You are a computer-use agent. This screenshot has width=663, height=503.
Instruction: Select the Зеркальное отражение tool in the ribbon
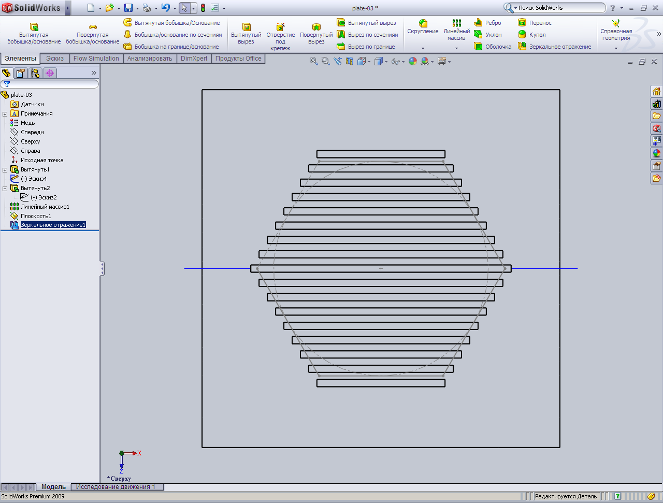click(554, 47)
